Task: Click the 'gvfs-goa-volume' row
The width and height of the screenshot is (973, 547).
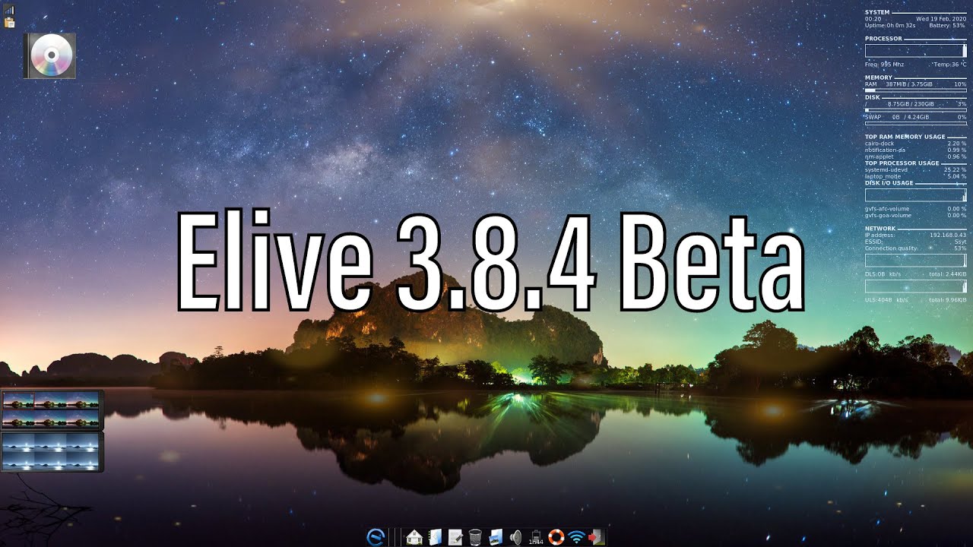Action: coord(916,216)
